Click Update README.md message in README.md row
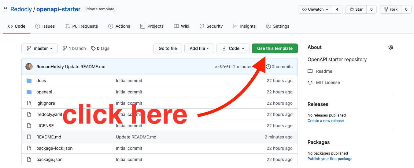414x168 pixels. coord(136,137)
